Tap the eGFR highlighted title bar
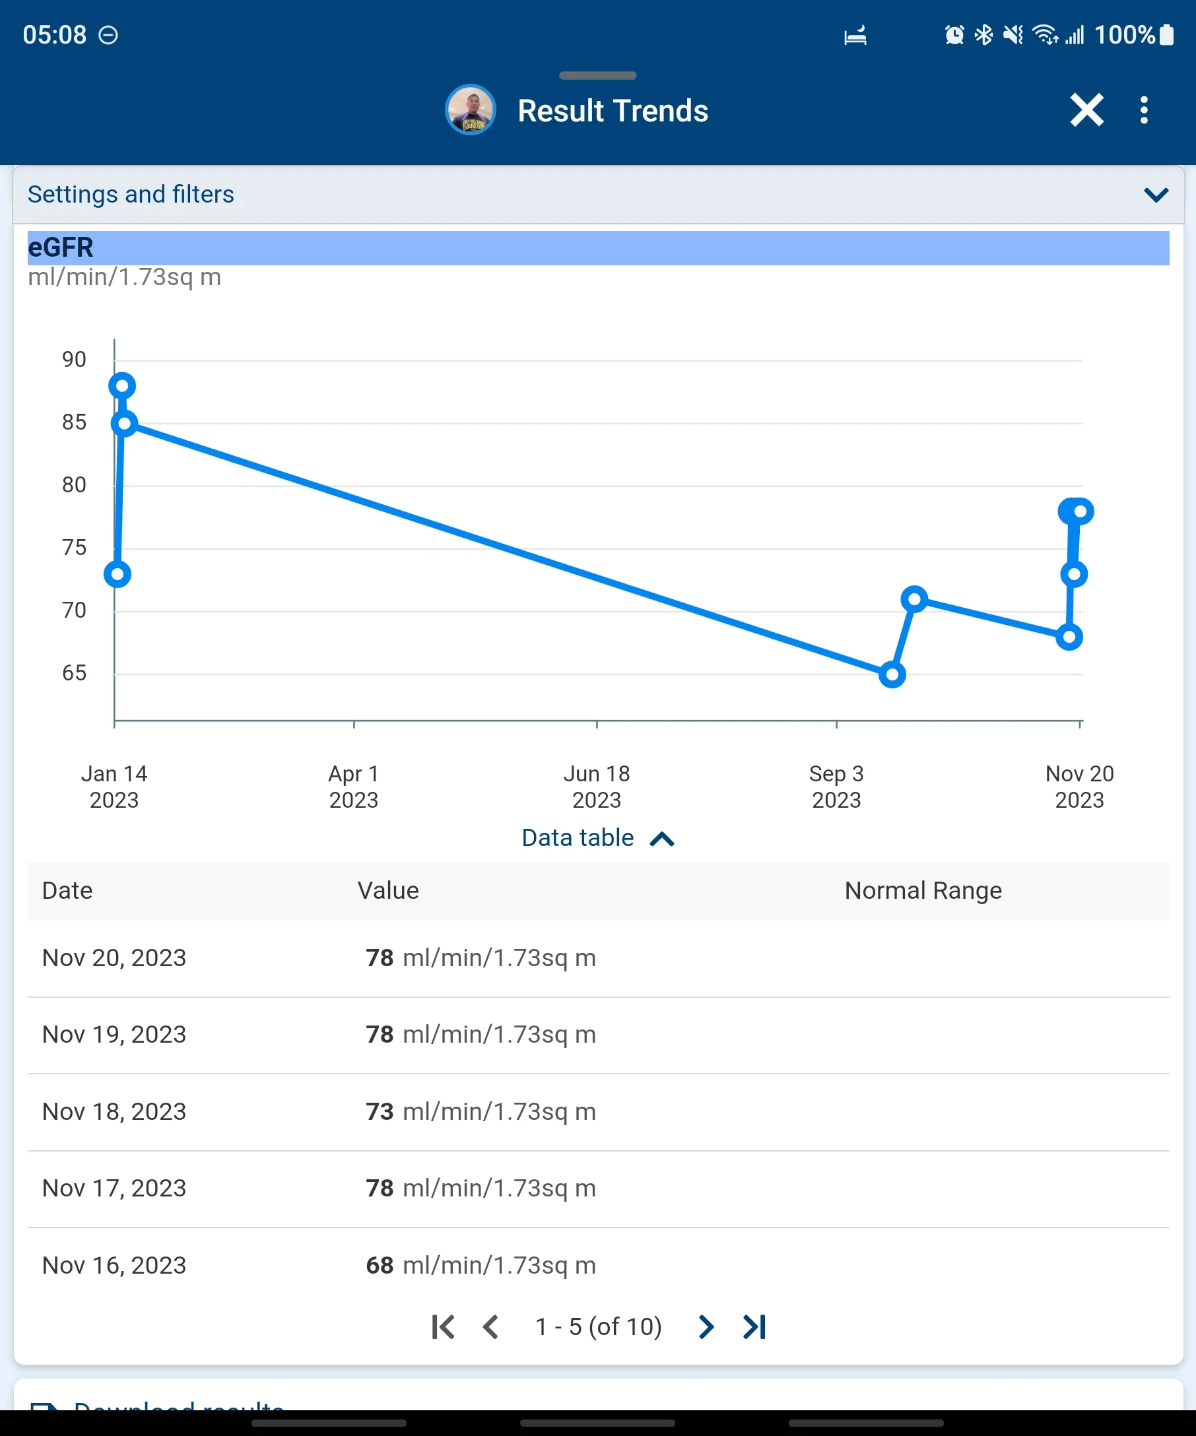This screenshot has height=1436, width=1196. pos(599,247)
